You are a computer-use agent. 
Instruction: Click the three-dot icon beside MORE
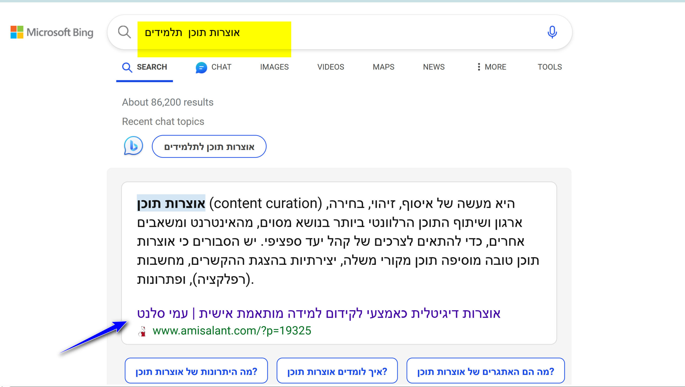479,67
